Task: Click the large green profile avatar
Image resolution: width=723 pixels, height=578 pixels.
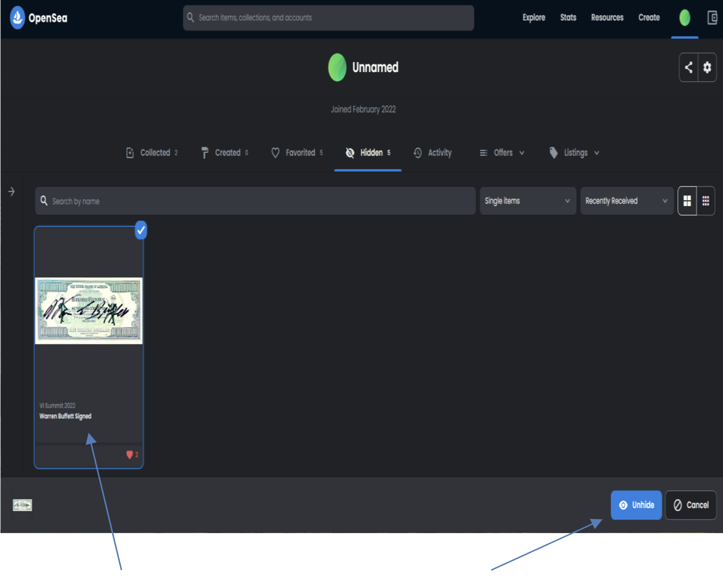Action: pyautogui.click(x=337, y=67)
